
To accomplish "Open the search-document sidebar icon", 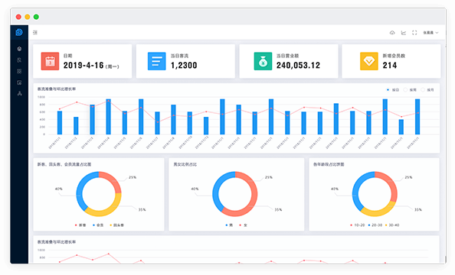I will click(19, 60).
